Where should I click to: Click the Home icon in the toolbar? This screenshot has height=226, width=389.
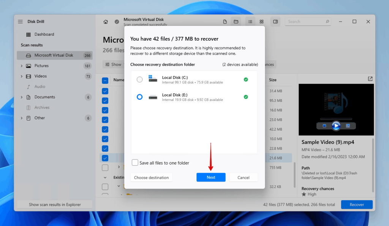point(105,22)
